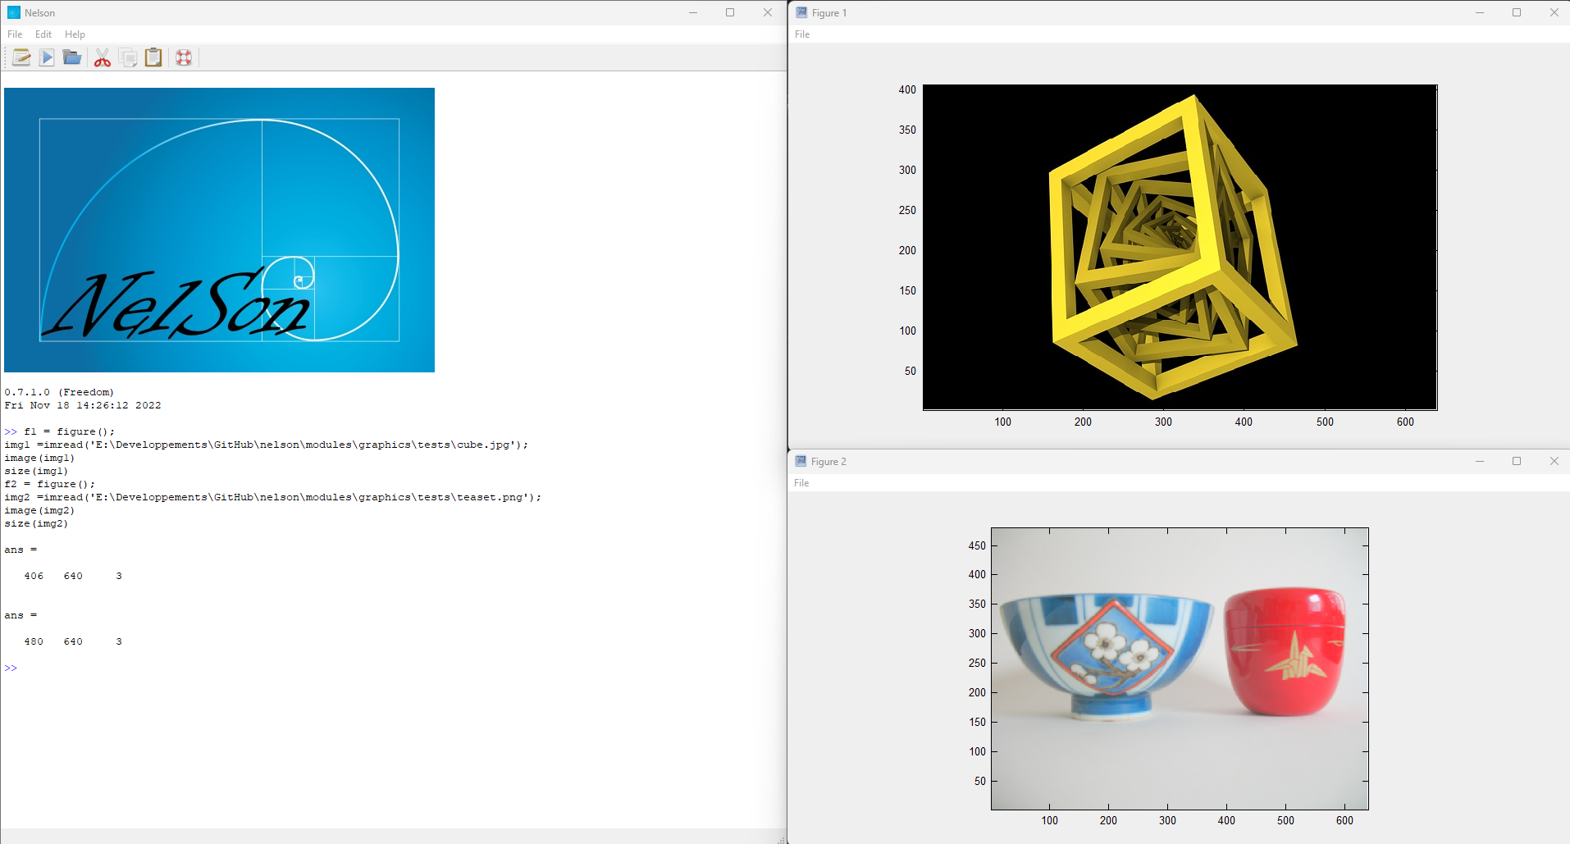The image size is (1570, 844).
Task: Open the Help menu in Nelson
Action: coord(75,34)
